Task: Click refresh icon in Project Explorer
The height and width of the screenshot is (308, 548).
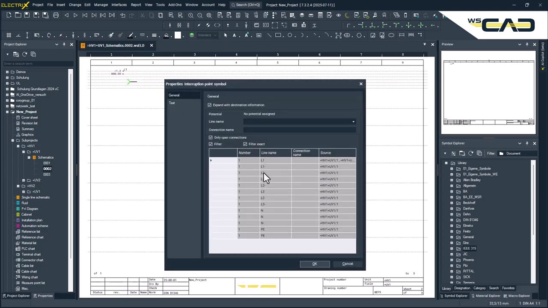Action: pyautogui.click(x=25, y=54)
